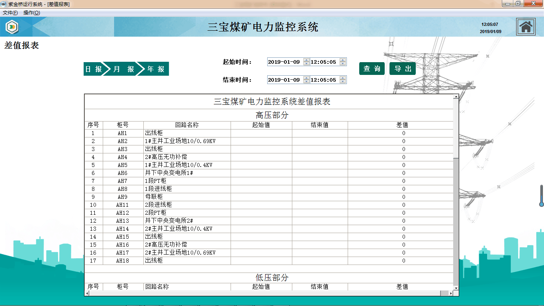Decrease the 结束时间 clock time with down arrow
The image size is (544, 306).
click(343, 82)
